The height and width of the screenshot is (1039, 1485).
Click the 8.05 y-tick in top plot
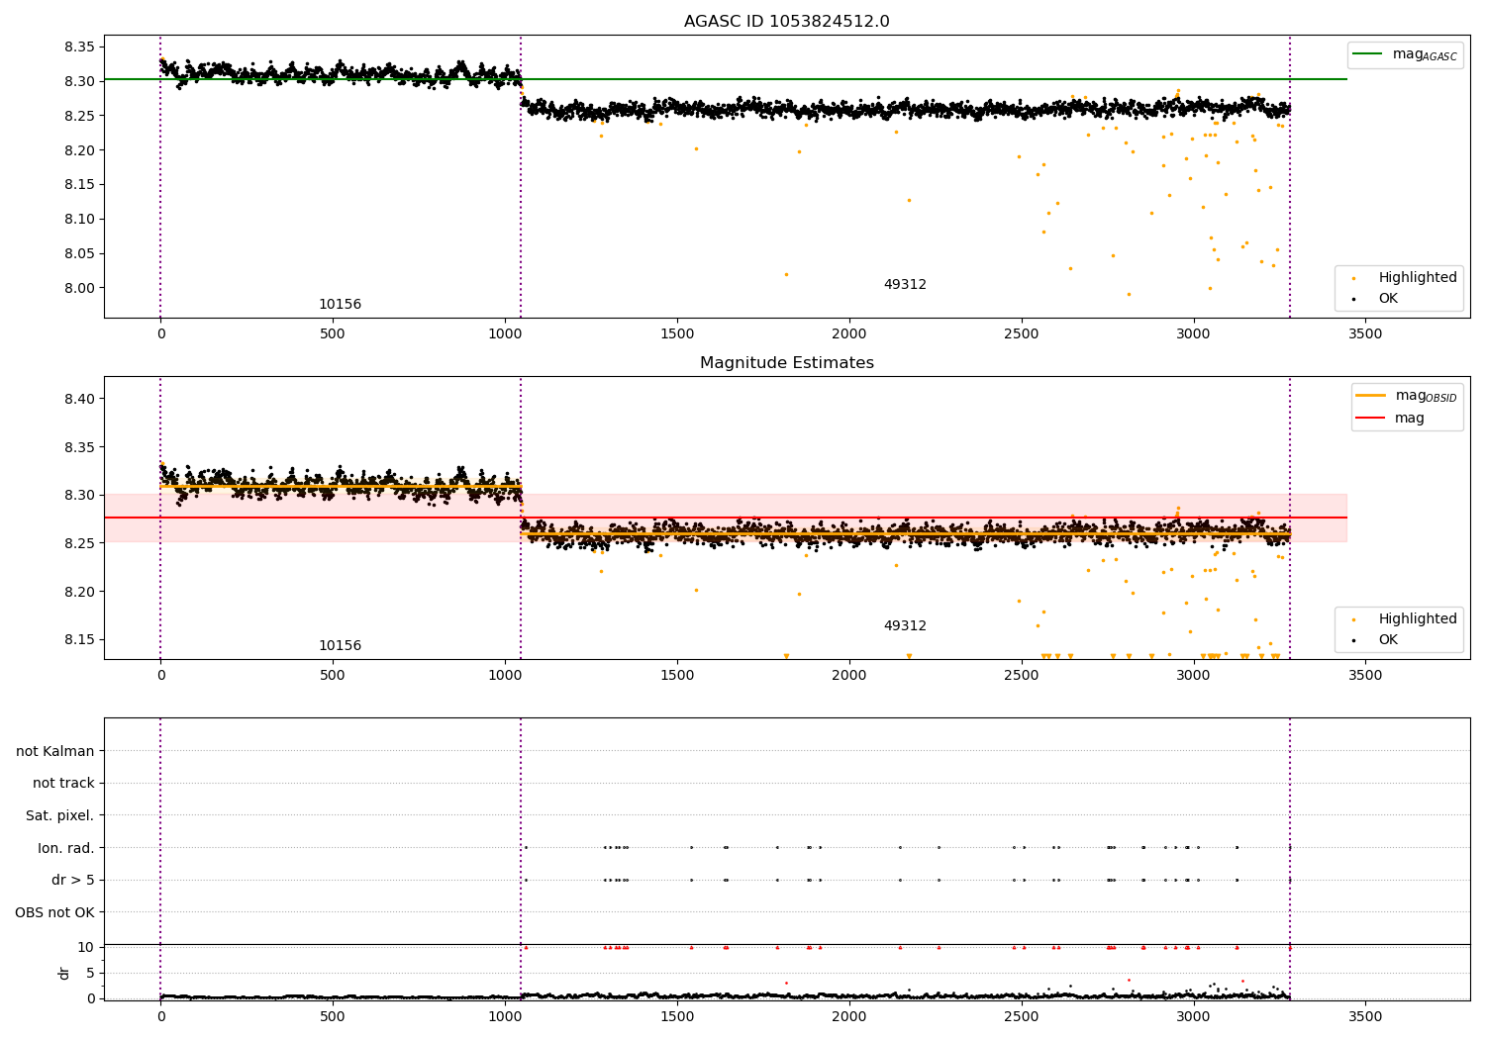tap(78, 253)
